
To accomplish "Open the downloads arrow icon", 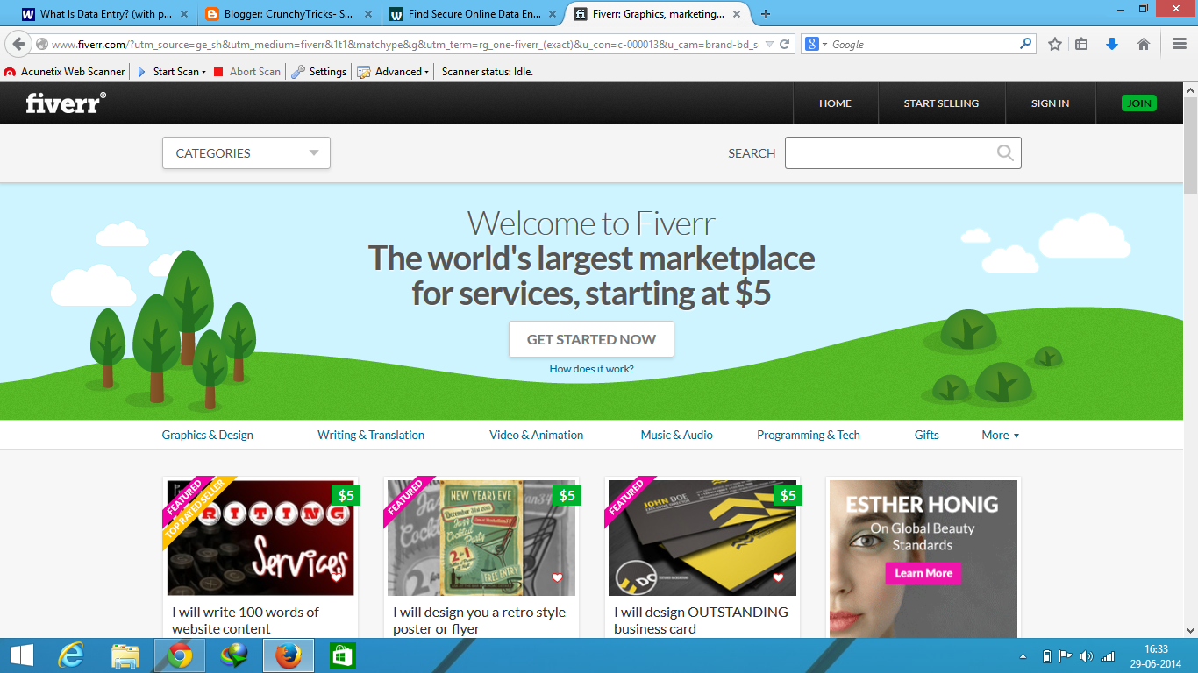I will pos(1112,44).
